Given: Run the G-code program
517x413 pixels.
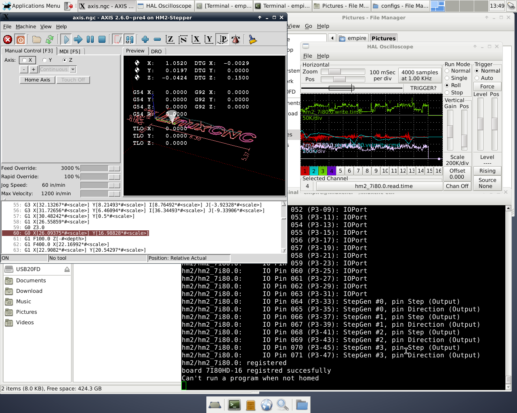Looking at the screenshot, I should tap(66, 40).
